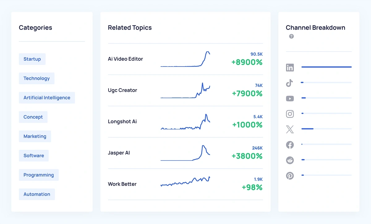The width and height of the screenshot is (371, 224).
Task: Click the Ugc Creator trend sparkline
Action: pos(185,90)
